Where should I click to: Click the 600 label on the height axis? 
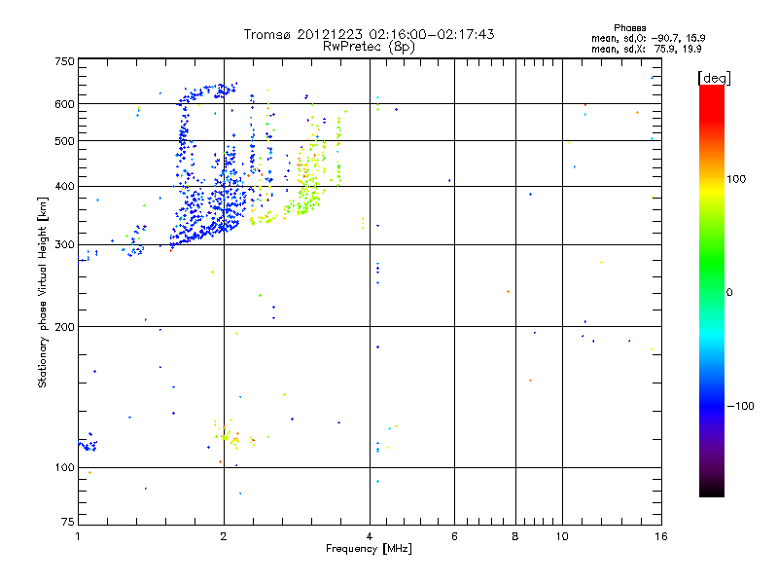[x=64, y=104]
